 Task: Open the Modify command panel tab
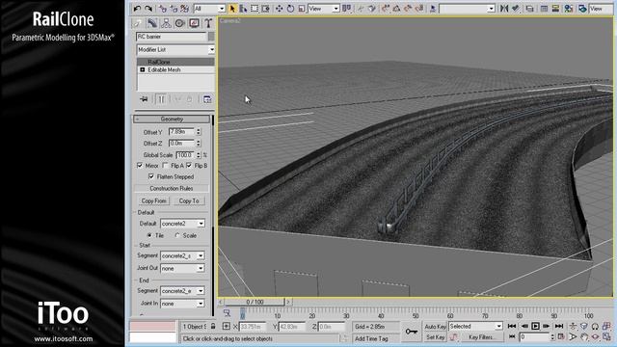coord(152,23)
